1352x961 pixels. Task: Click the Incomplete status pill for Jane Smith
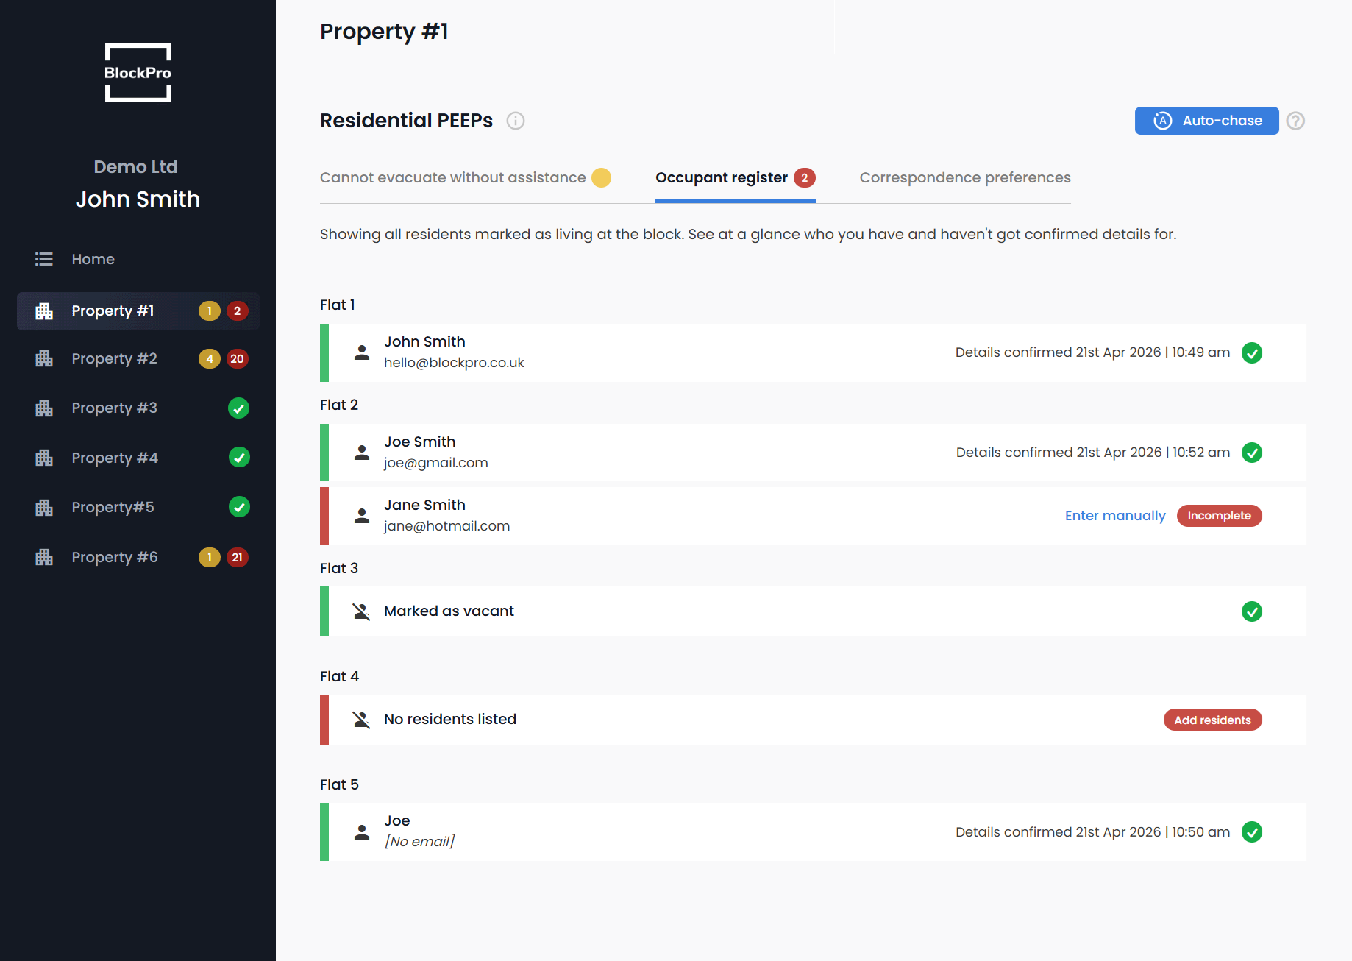[x=1219, y=515]
